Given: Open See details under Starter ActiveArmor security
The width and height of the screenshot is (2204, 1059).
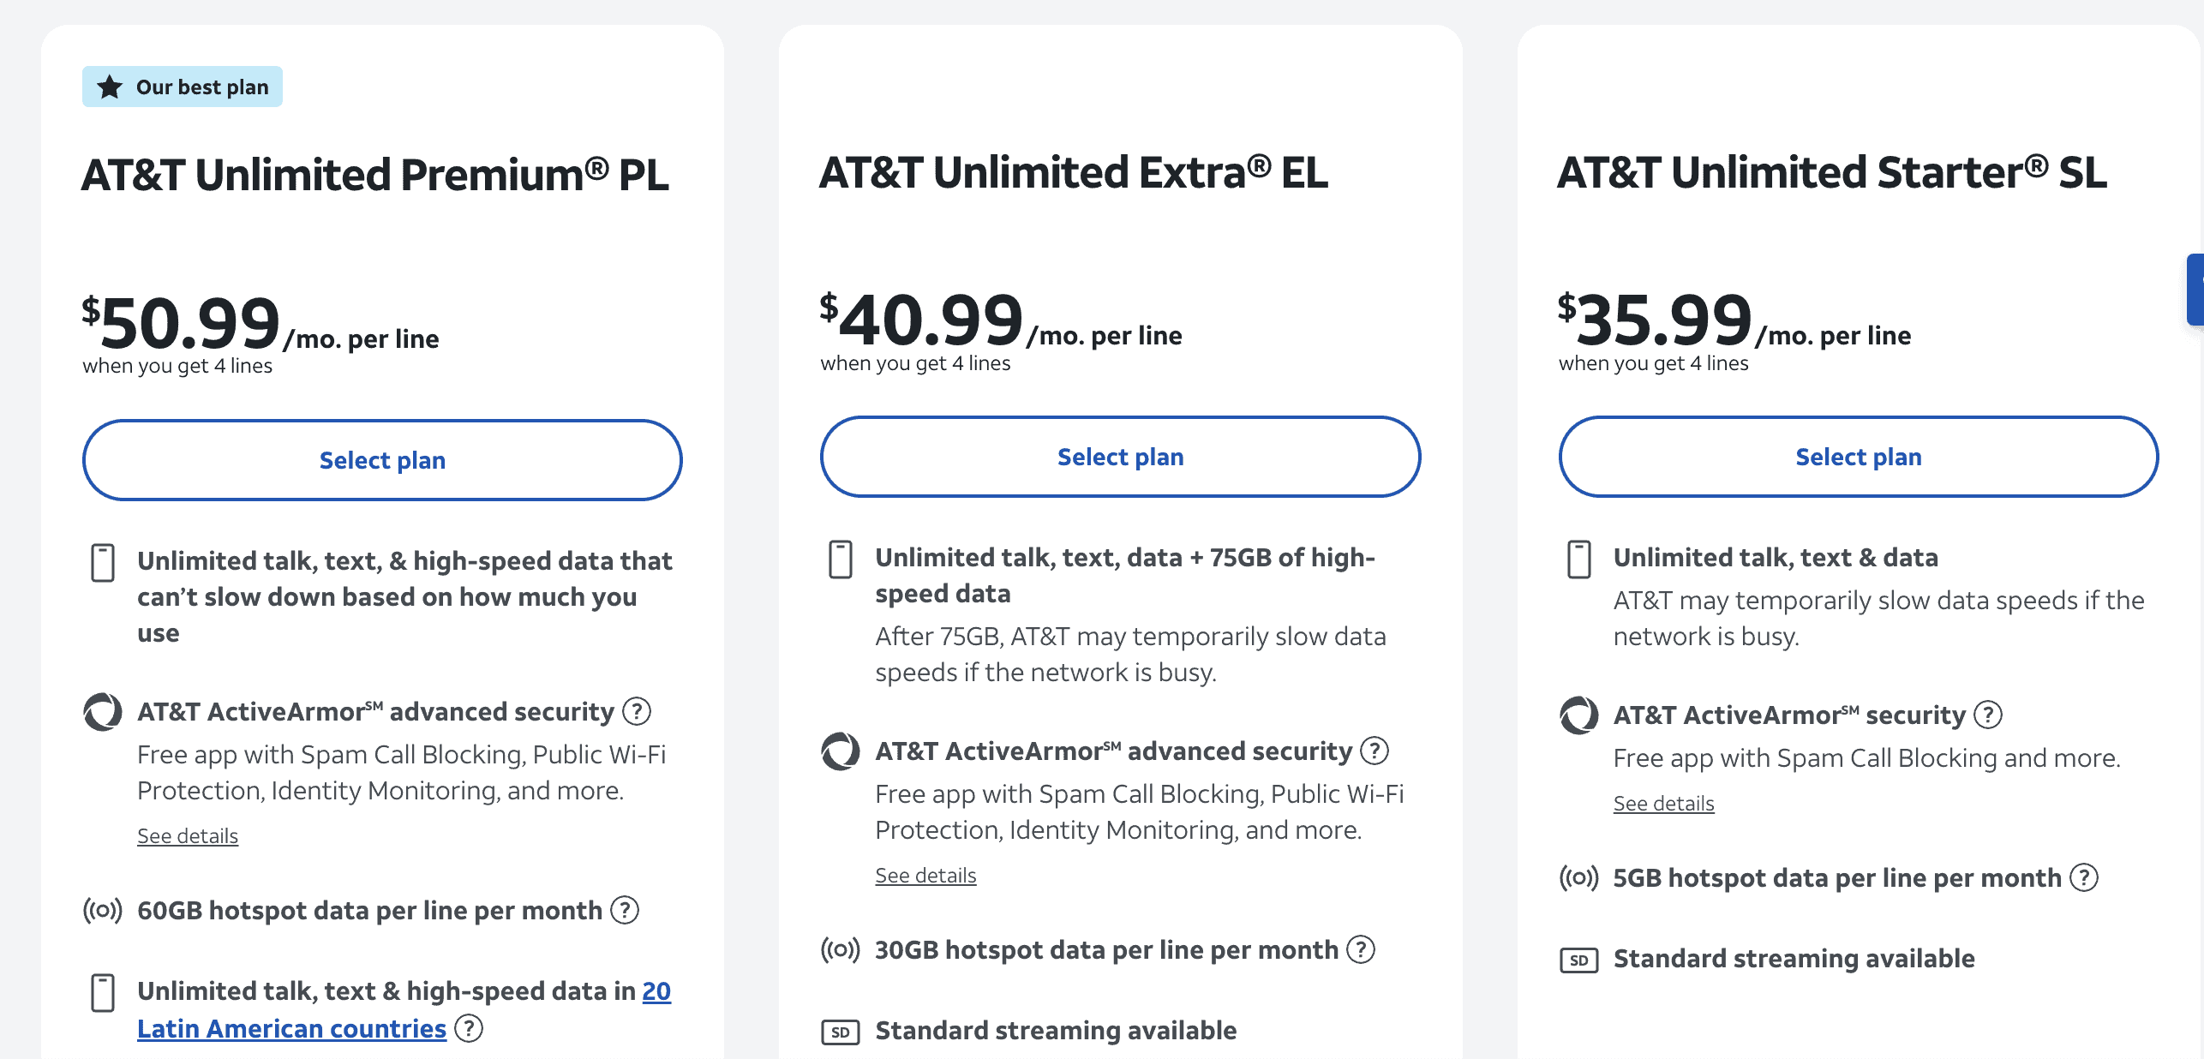Looking at the screenshot, I should click(1663, 804).
